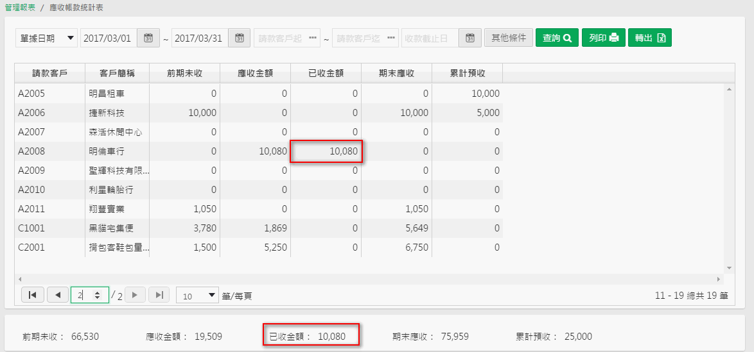This screenshot has height=352, width=754.
Task: Select the A2010 customer row
Action: coord(259,190)
